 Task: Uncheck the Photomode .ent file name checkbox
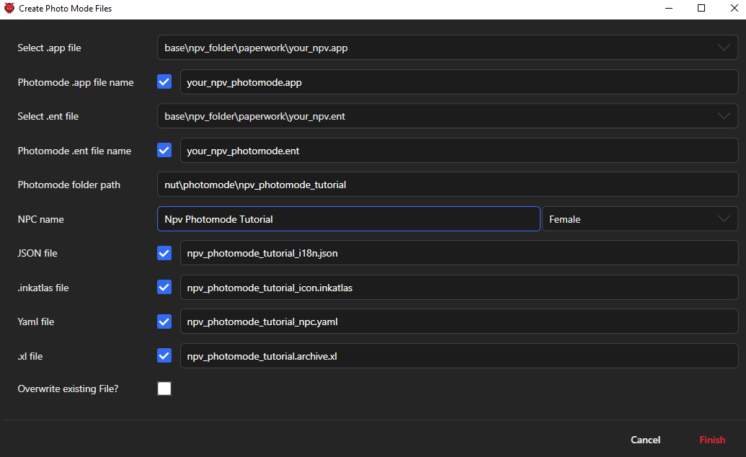coord(164,151)
